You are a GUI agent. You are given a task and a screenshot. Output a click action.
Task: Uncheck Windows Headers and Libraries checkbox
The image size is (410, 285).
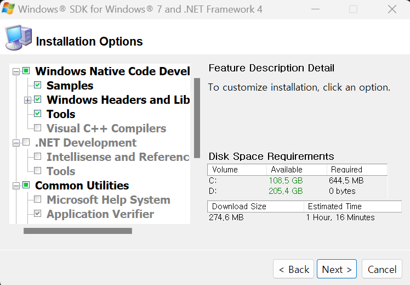click(x=38, y=99)
